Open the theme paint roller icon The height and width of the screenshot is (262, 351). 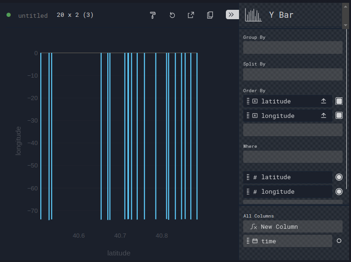click(x=153, y=15)
